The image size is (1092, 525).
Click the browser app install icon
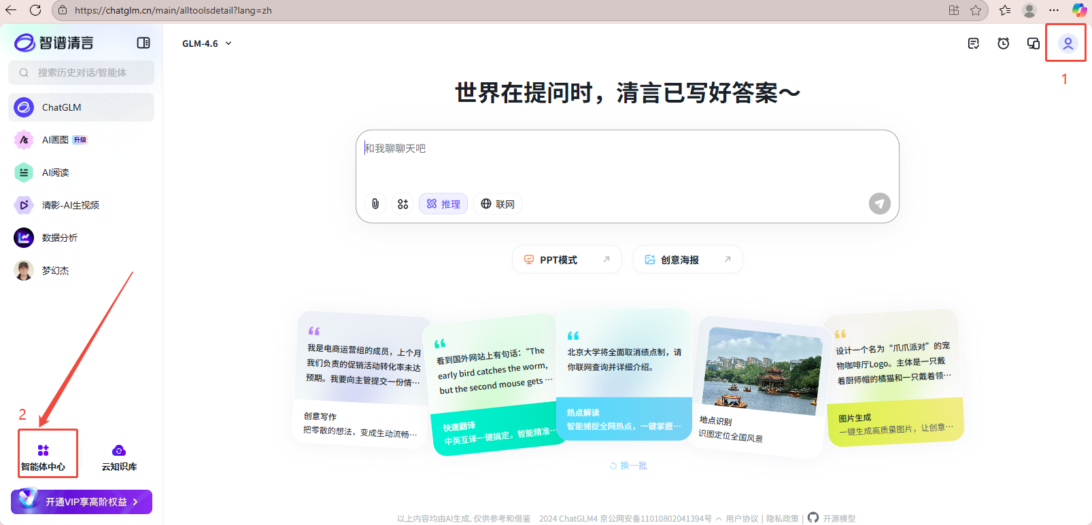coord(954,10)
